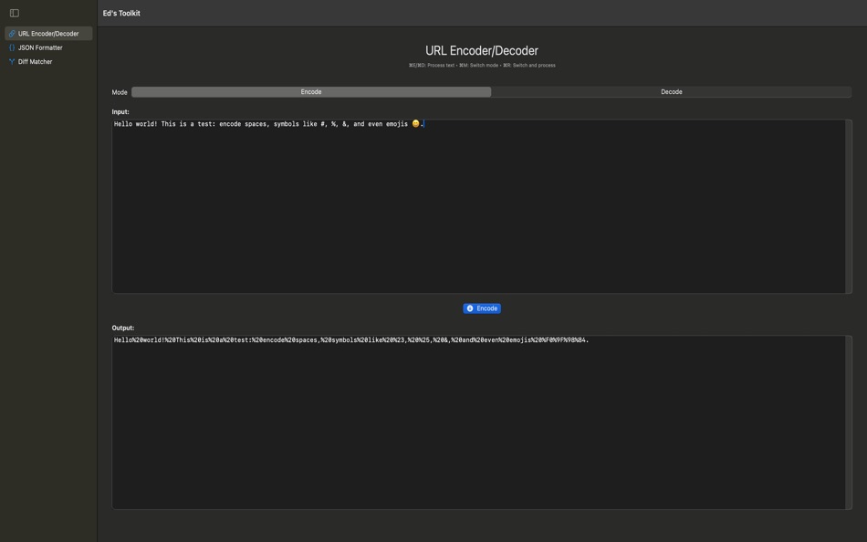Screen dimensions: 867x542
Task: Toggle the Mode segmented control
Action: pyautogui.click(x=491, y=91)
